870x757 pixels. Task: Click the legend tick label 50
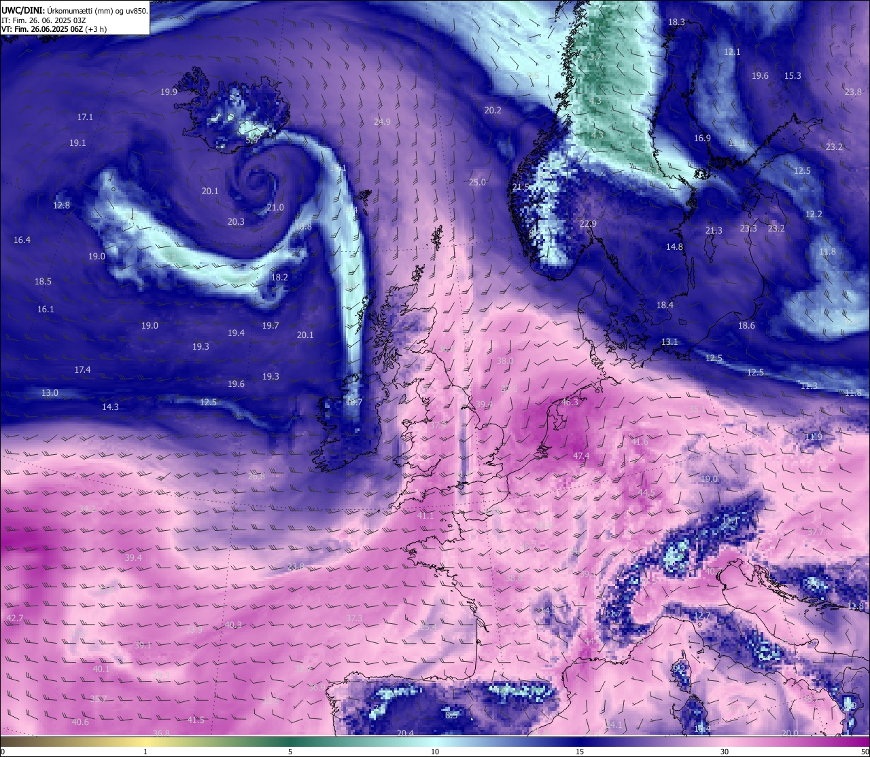pos(864,752)
